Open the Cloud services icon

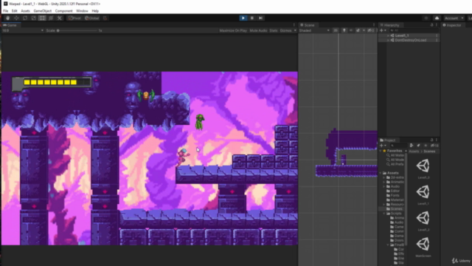tap(437, 18)
